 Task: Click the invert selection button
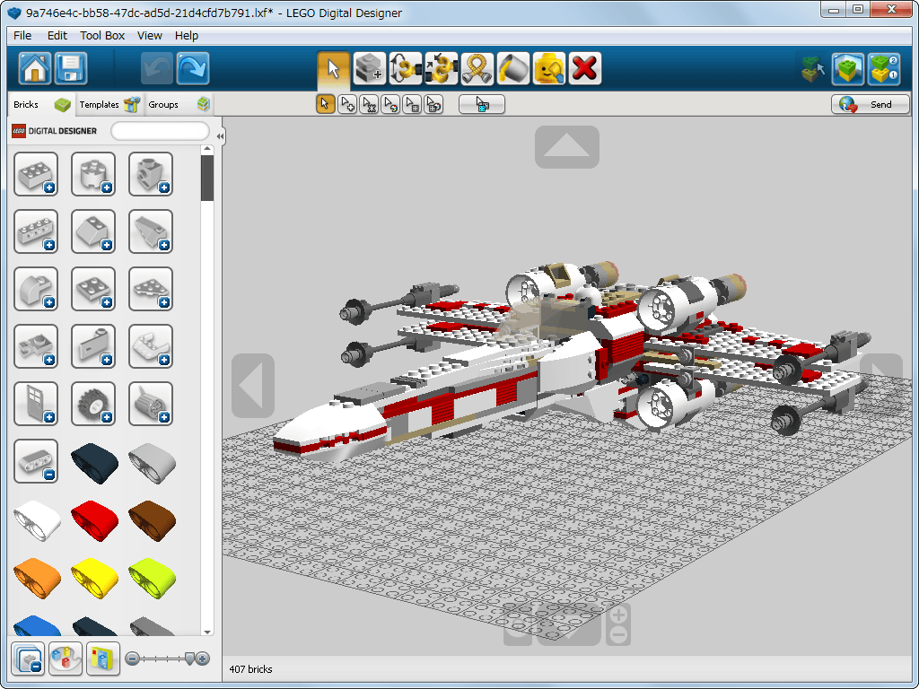482,104
